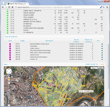
Task: Sort by the Clase column header
Action: (10, 41)
